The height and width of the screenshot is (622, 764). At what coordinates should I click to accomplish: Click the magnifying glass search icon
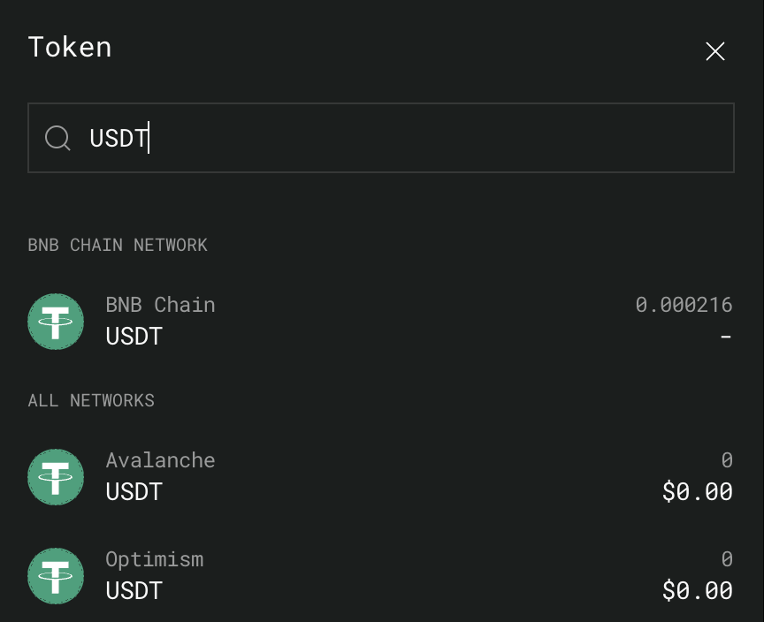point(57,138)
